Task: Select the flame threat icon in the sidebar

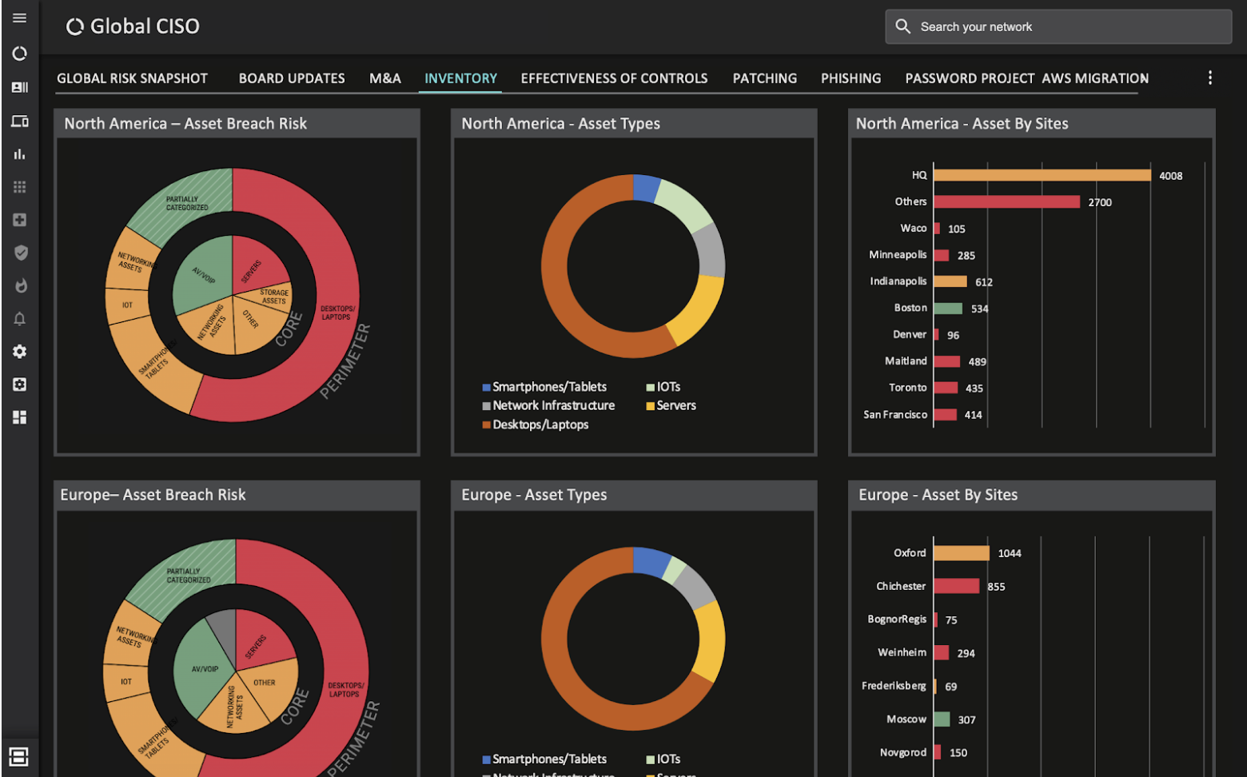Action: pos(19,285)
